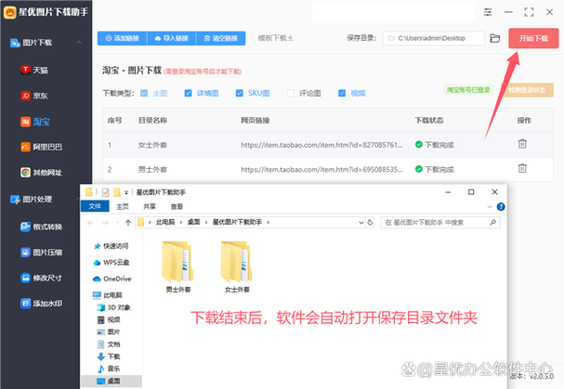This screenshot has width=564, height=389.
Task: Delete the 女士外套 row via trash icon
Action: pyautogui.click(x=522, y=144)
